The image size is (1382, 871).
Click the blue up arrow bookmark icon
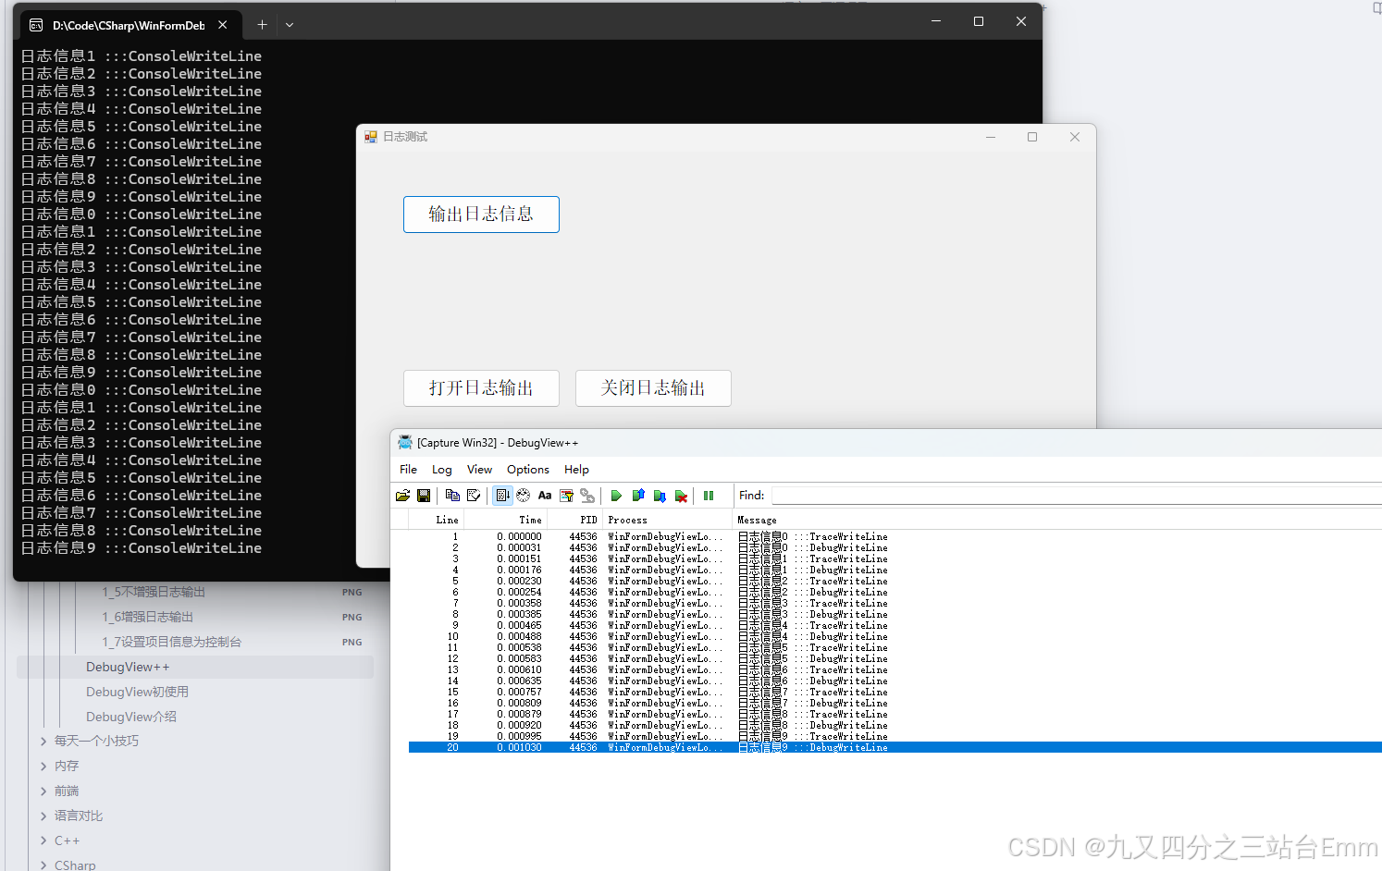click(638, 496)
